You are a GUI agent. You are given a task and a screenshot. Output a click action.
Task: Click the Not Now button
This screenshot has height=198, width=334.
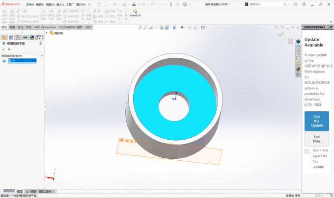tap(317, 139)
